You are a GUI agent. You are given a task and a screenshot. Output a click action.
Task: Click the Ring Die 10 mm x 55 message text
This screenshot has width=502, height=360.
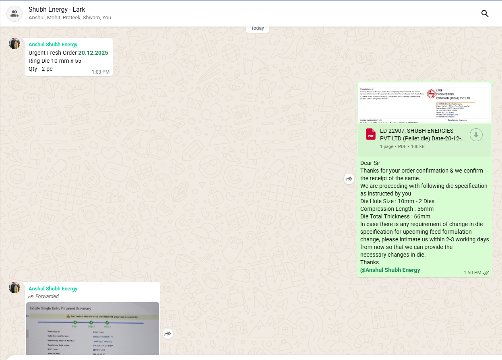(55, 61)
